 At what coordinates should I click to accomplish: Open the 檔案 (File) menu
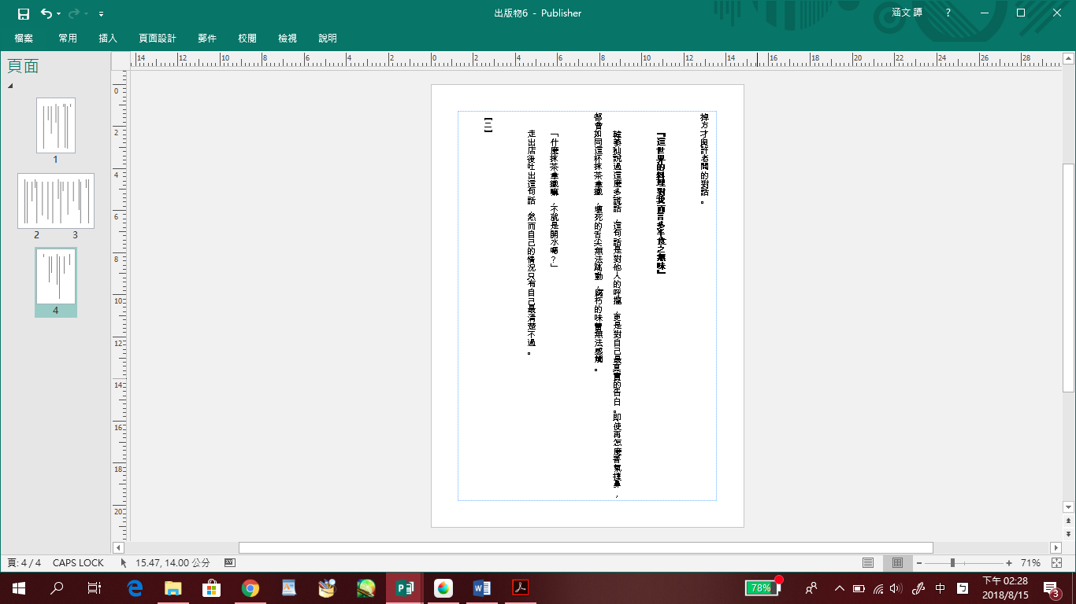click(24, 38)
